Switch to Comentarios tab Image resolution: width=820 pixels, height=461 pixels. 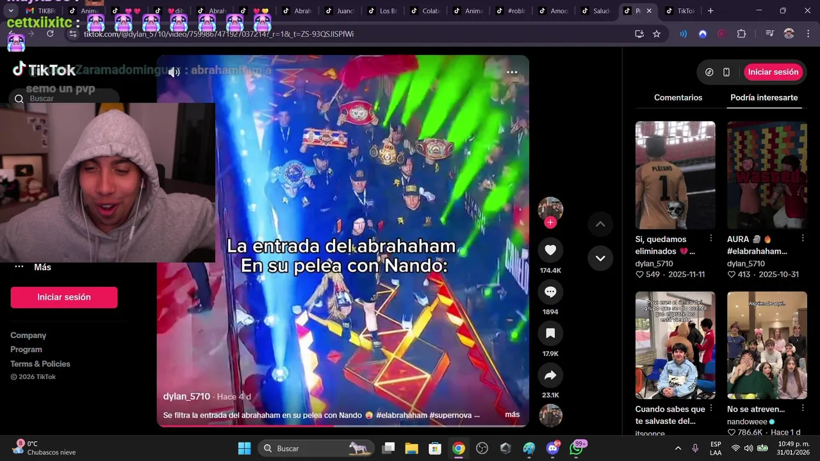coord(678,97)
